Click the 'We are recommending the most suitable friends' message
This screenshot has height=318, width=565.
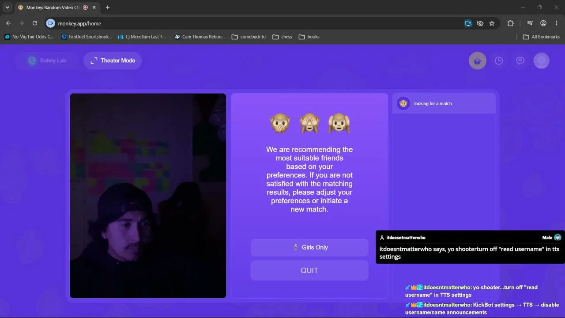309,179
